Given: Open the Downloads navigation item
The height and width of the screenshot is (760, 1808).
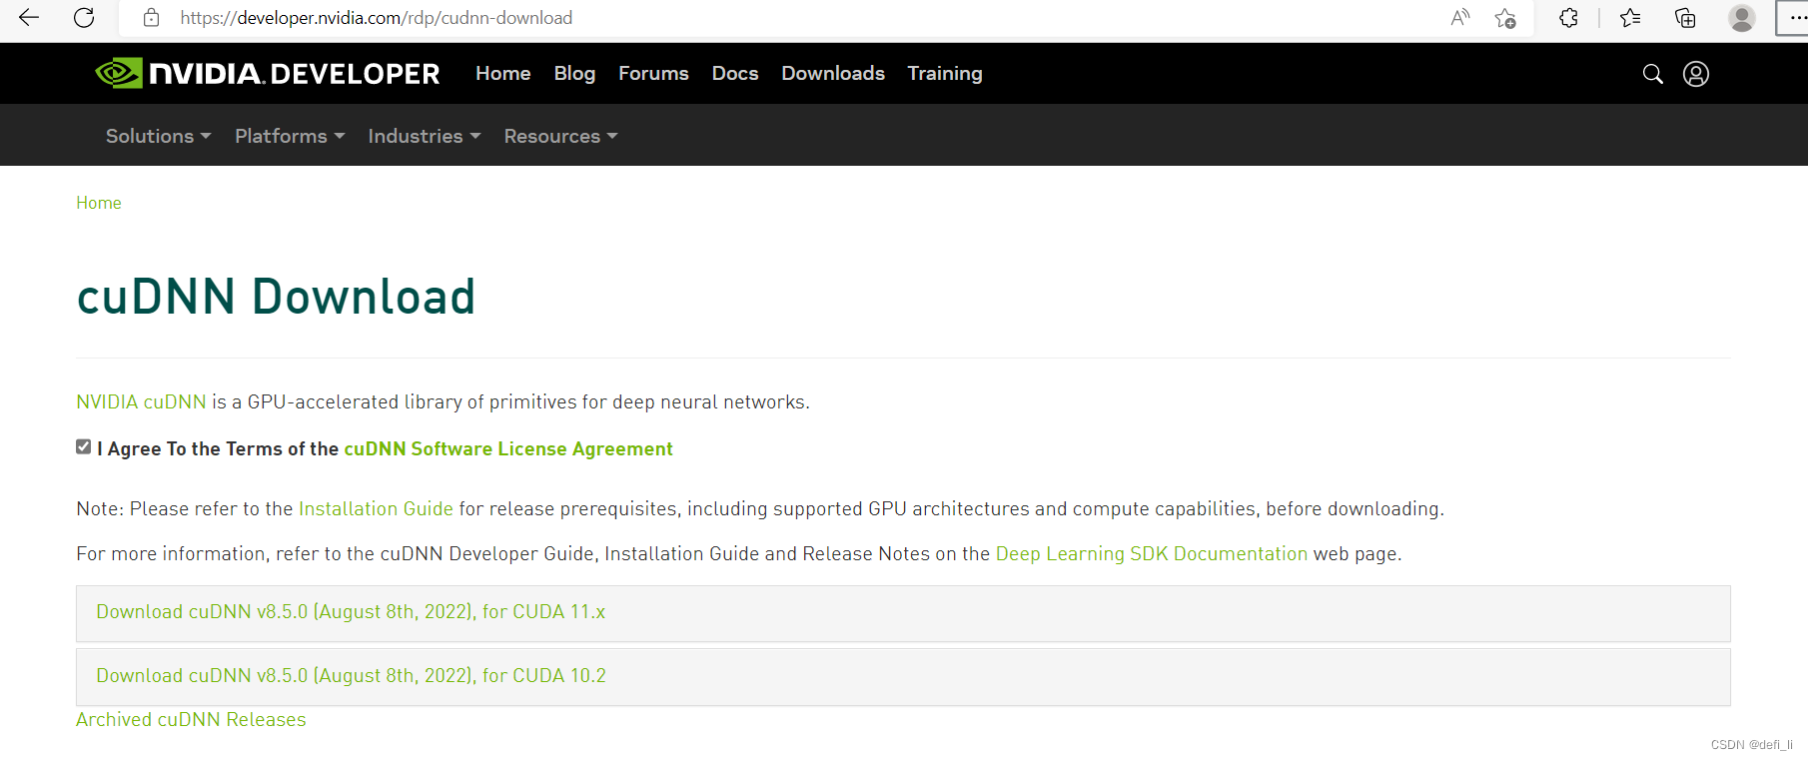Looking at the screenshot, I should point(833,73).
